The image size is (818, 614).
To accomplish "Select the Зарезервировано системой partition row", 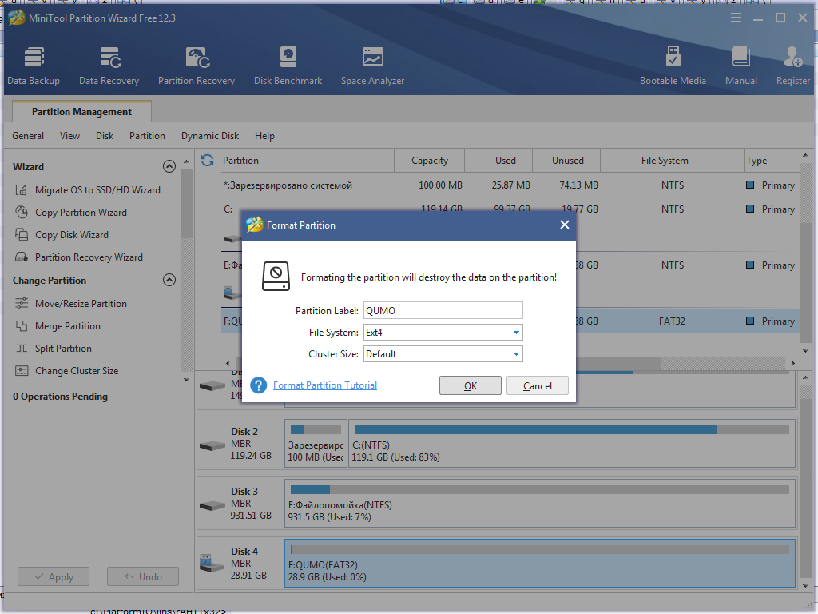I will click(x=509, y=185).
